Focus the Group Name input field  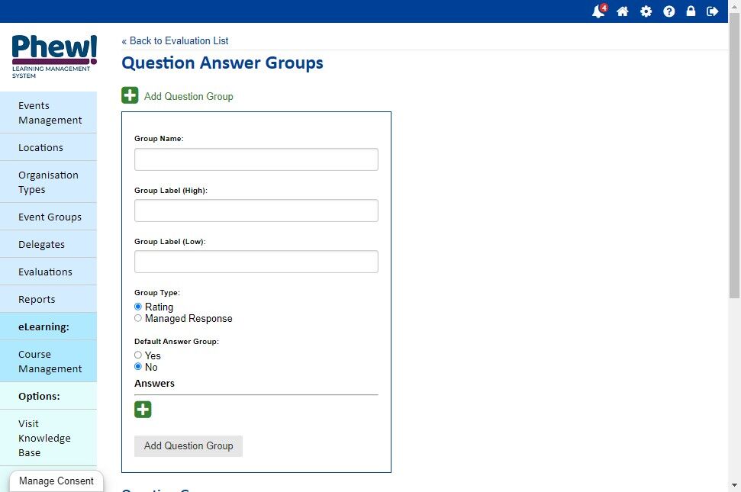point(256,159)
